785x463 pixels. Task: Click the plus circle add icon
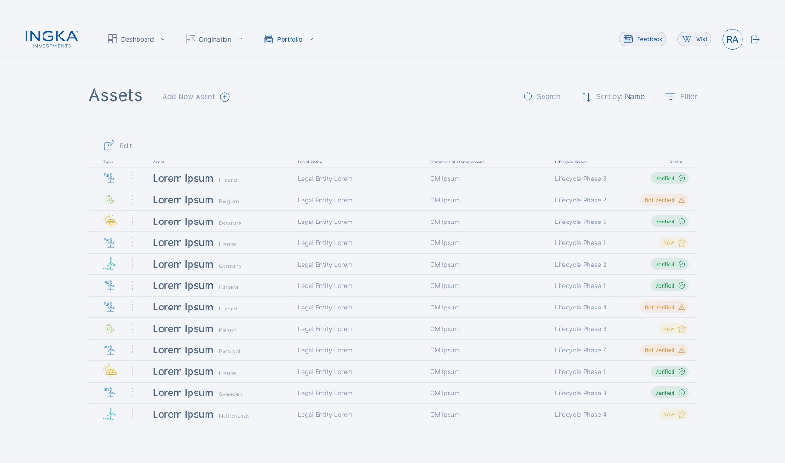tap(225, 97)
